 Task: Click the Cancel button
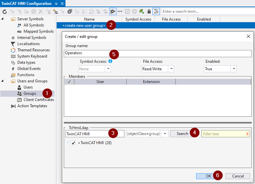tap(238, 176)
